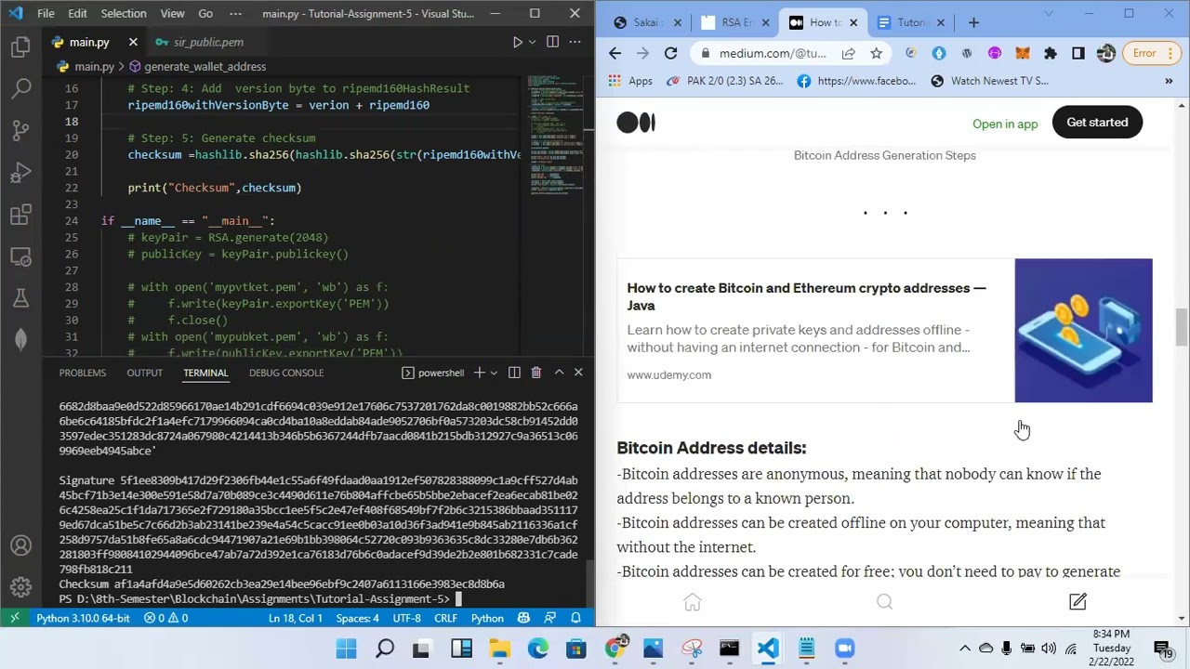Expand hidden VS Code menus ellipsis
1190x669 pixels.
pos(235,13)
